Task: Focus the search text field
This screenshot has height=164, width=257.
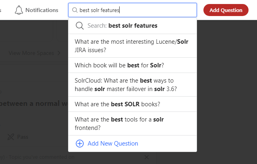Action: click(133, 10)
